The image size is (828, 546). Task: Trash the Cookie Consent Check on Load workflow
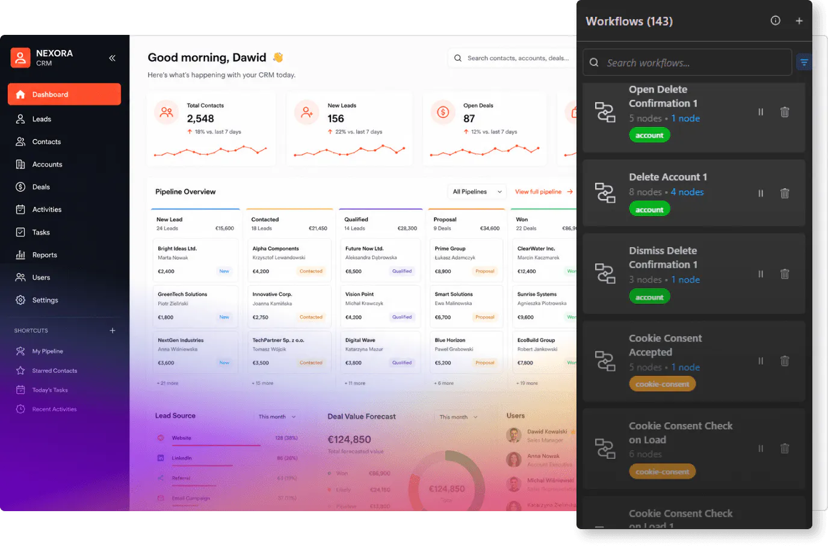tap(785, 448)
